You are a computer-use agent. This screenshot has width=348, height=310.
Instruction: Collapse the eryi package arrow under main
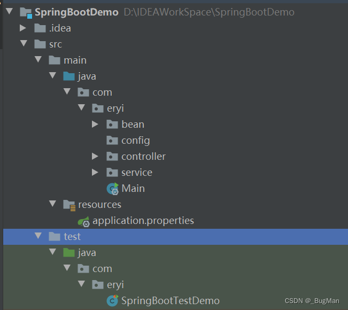click(81, 107)
